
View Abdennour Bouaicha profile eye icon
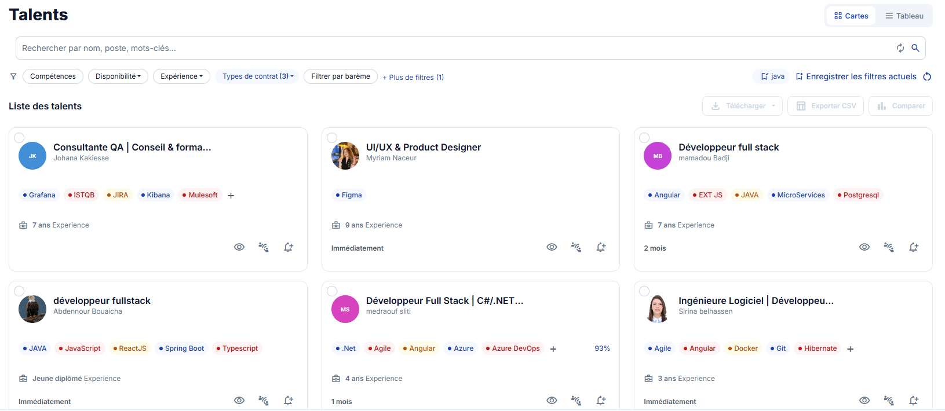(239, 401)
